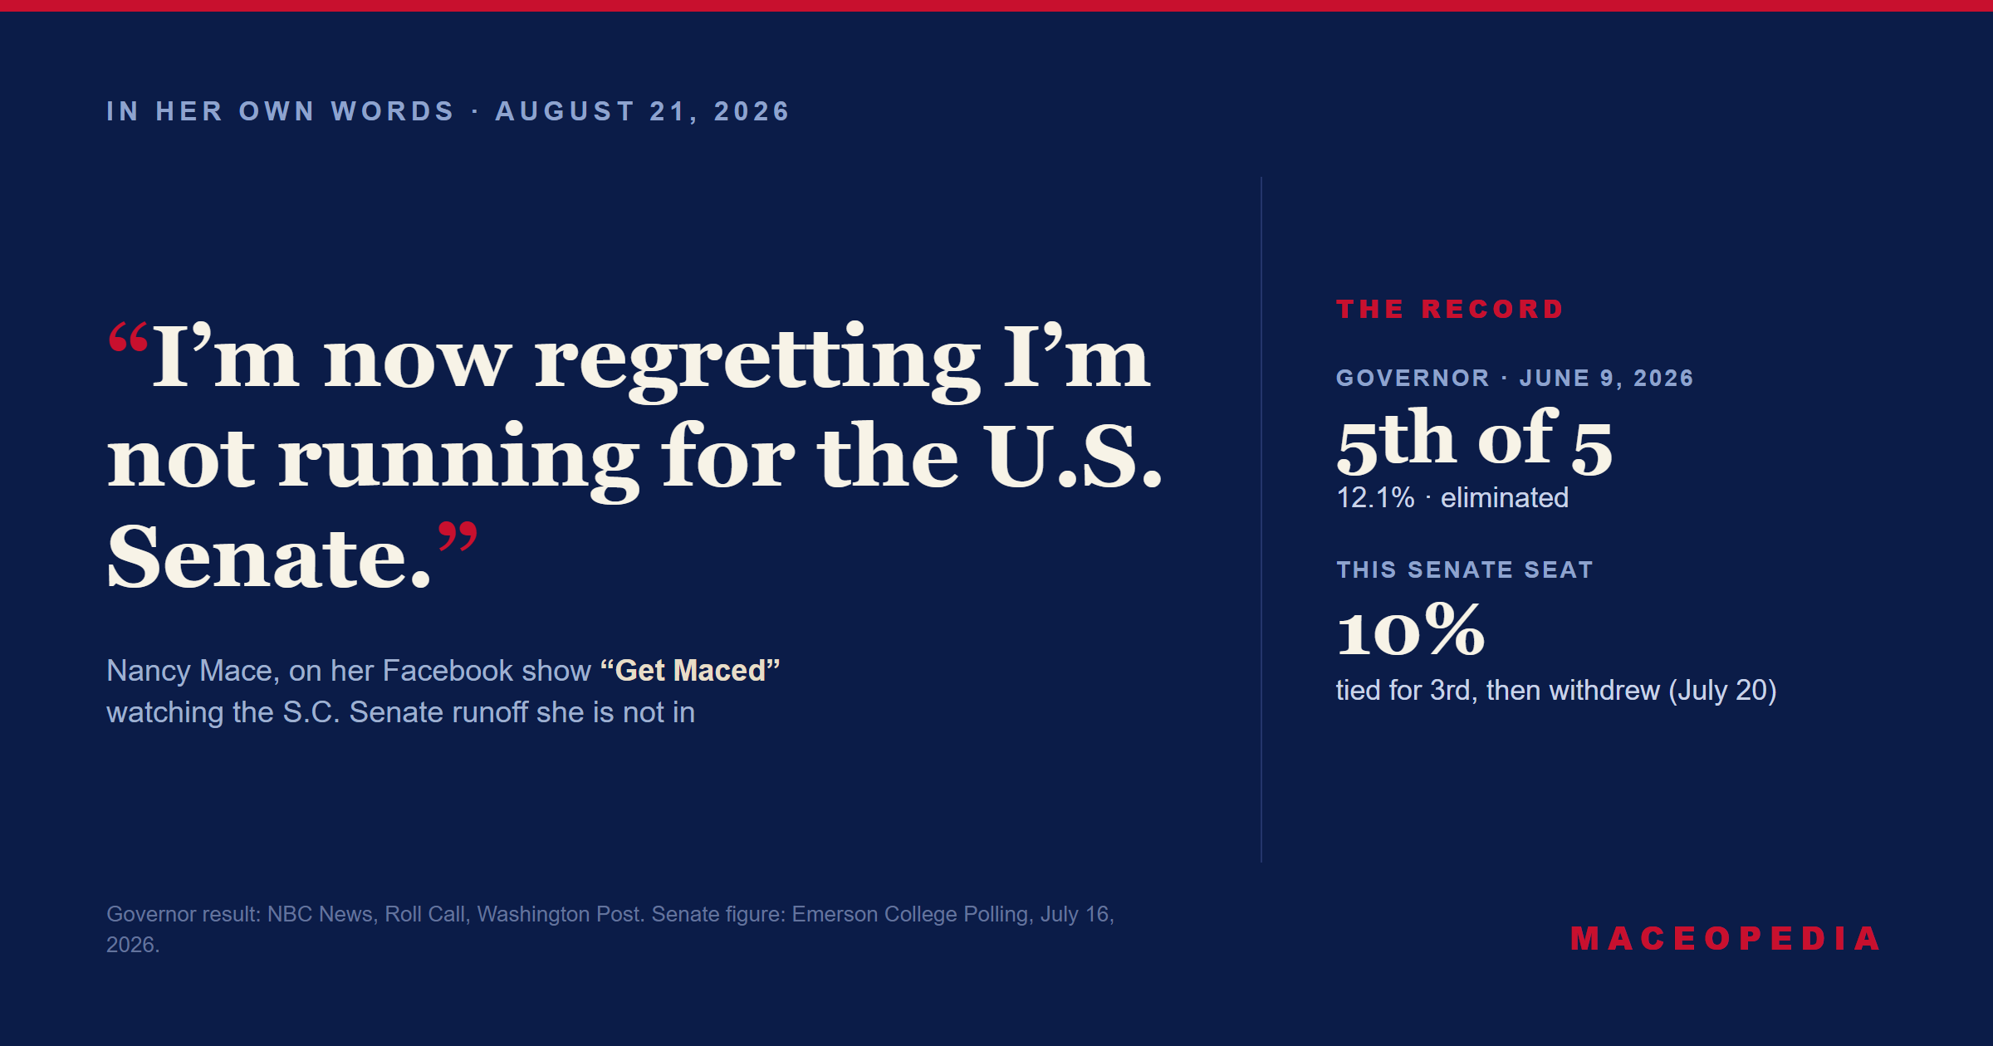
Task: Click the word "Senate." in the quote
Action: coord(270,557)
